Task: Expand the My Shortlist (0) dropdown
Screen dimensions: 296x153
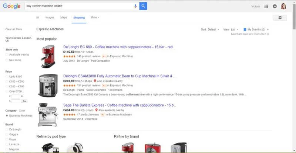Action: (268, 29)
